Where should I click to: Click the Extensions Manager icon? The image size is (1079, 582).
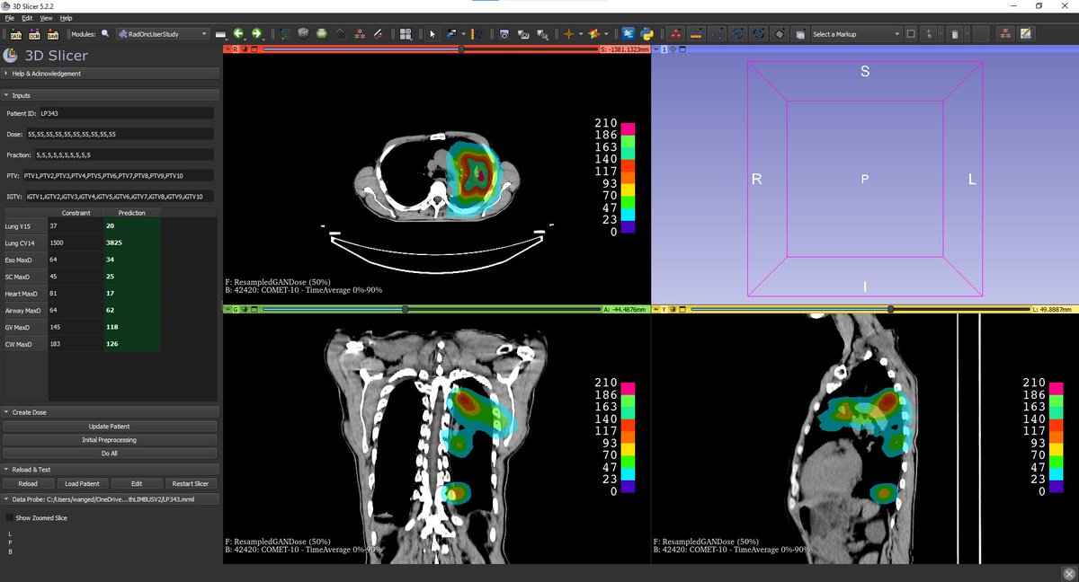pos(628,33)
